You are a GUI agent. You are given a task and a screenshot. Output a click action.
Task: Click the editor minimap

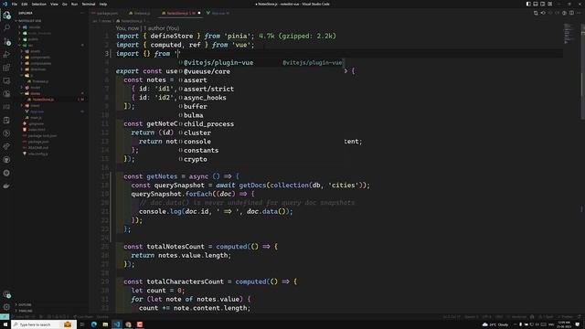[x=569, y=34]
